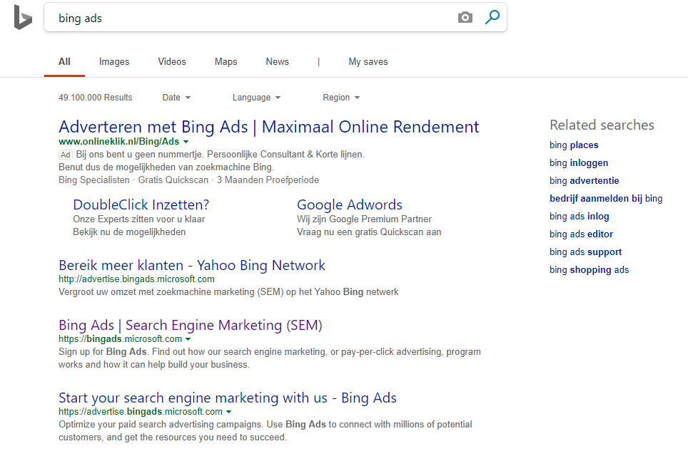Click the magnifying glass search icon
Image resolution: width=688 pixels, height=461 pixels.
click(492, 18)
